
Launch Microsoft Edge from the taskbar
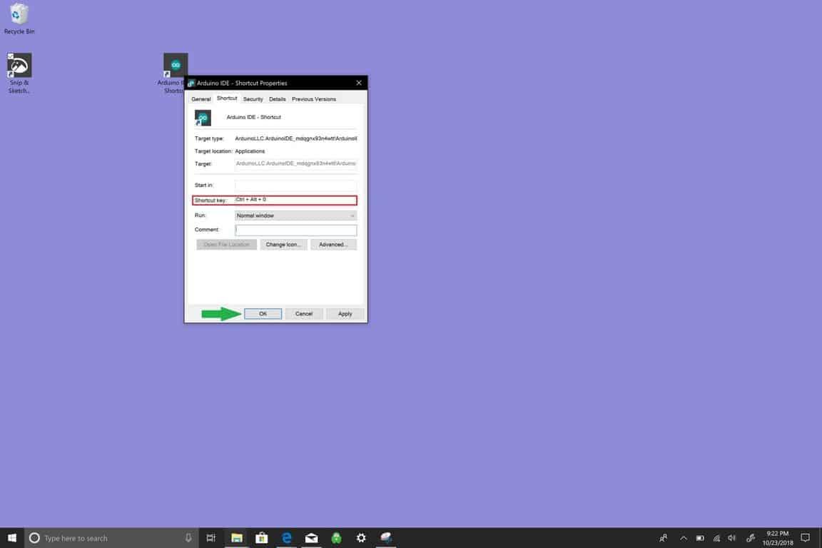tap(287, 537)
